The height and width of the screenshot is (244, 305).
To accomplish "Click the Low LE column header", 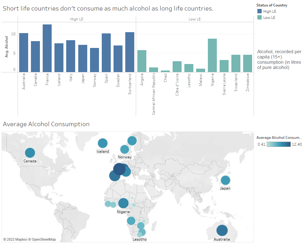I will coord(195,19).
